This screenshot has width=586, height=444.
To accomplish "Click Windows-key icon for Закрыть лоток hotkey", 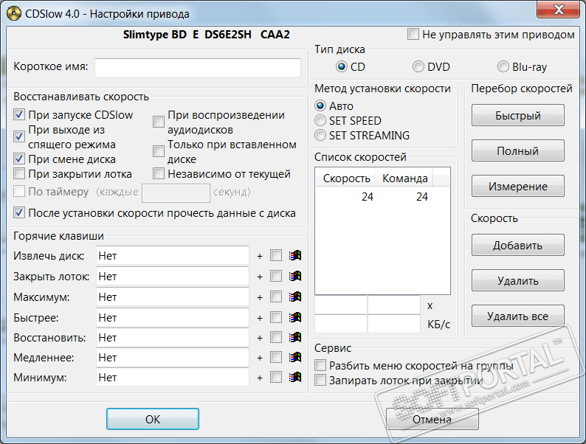I will [x=295, y=276].
